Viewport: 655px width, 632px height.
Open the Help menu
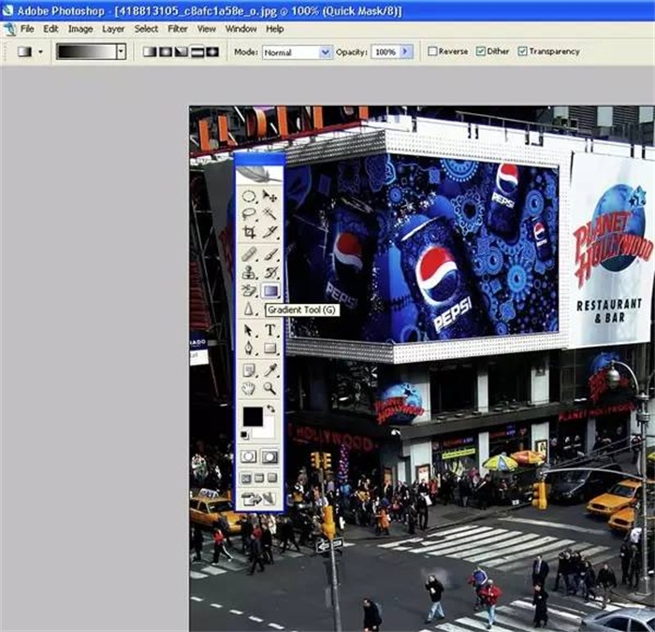pyautogui.click(x=274, y=29)
